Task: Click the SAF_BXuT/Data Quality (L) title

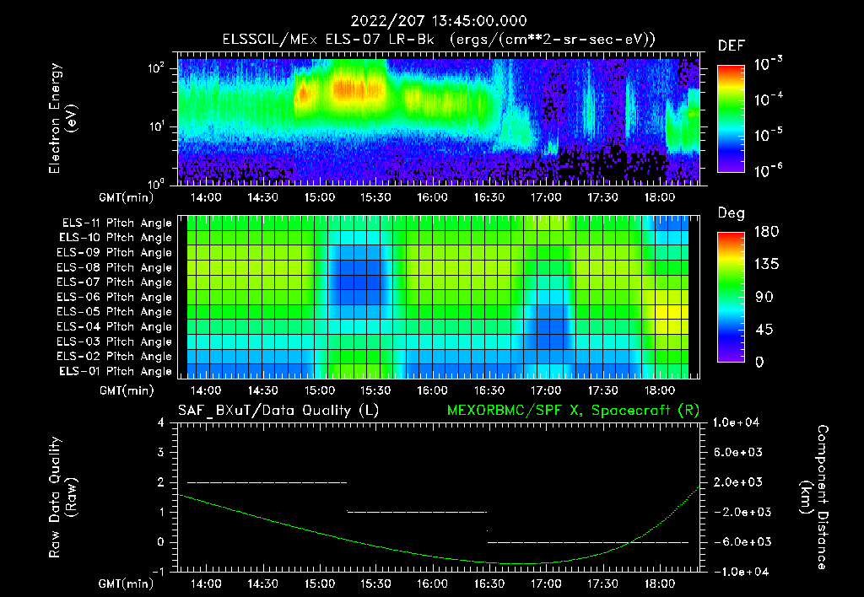Action: 278,411
